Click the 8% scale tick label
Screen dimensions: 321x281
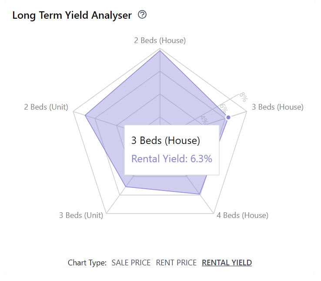click(244, 97)
